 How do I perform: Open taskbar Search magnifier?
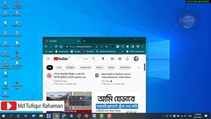[x=11, y=116]
